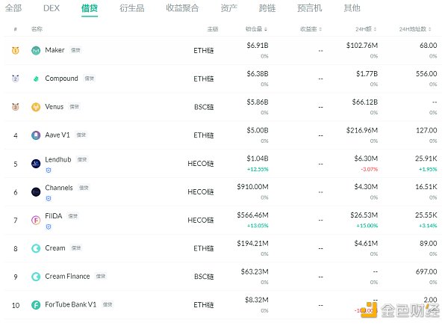The height and width of the screenshot is (326, 448).
Task: Click the Maker protocol logo icon
Action: click(36, 50)
